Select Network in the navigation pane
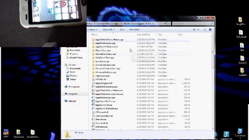The height and width of the screenshot is (140, 249). [x=72, y=101]
